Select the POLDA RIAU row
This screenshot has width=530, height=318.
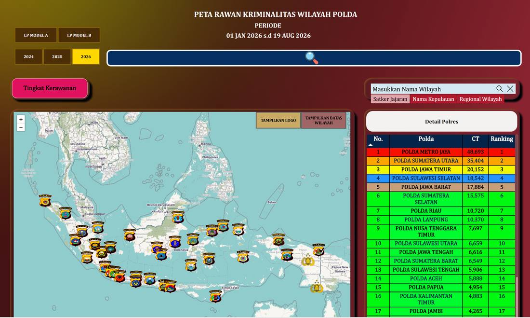click(441, 211)
